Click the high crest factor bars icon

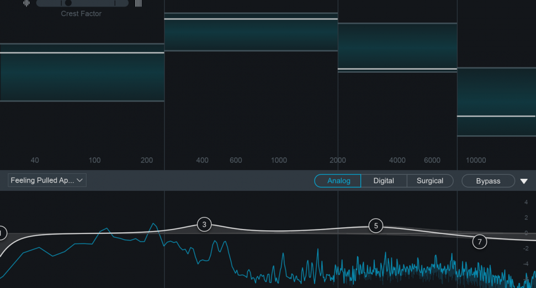point(138,3)
